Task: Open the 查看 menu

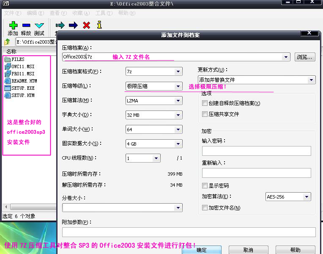Action: [58, 13]
